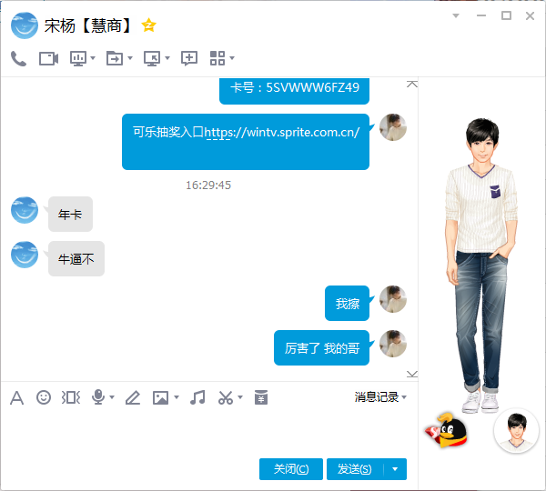Open the 消息记录 message history

click(377, 397)
